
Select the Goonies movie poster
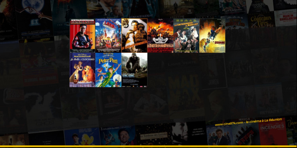(212, 36)
